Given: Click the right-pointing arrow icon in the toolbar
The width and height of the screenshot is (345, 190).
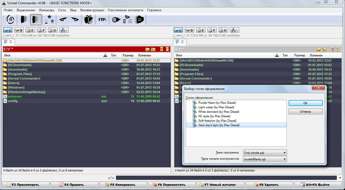Looking at the screenshot, I should (x=75, y=19).
